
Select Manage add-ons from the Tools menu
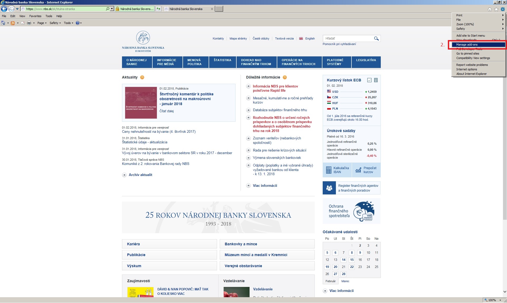pyautogui.click(x=467, y=45)
